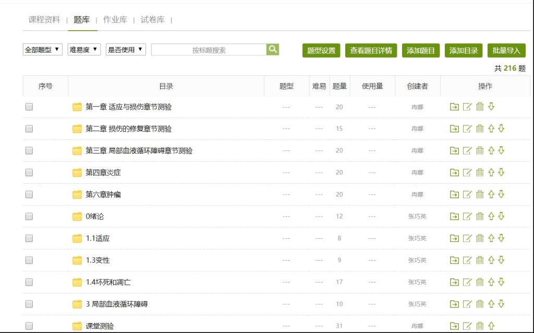Click the trash icon for 3 局部血液循环障碍
The width and height of the screenshot is (534, 333).
coord(480,304)
